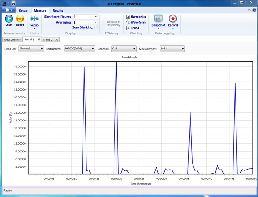Screen dimensions: 258x197
Task: Toggle the Zero Blanking checkbox
Action: click(x=96, y=27)
